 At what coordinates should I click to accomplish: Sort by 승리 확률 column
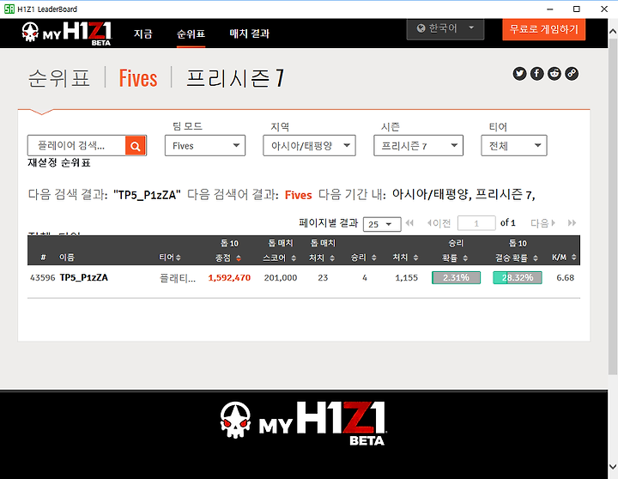point(465,258)
